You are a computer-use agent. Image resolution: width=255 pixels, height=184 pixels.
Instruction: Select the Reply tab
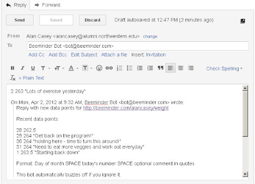tap(16, 5)
